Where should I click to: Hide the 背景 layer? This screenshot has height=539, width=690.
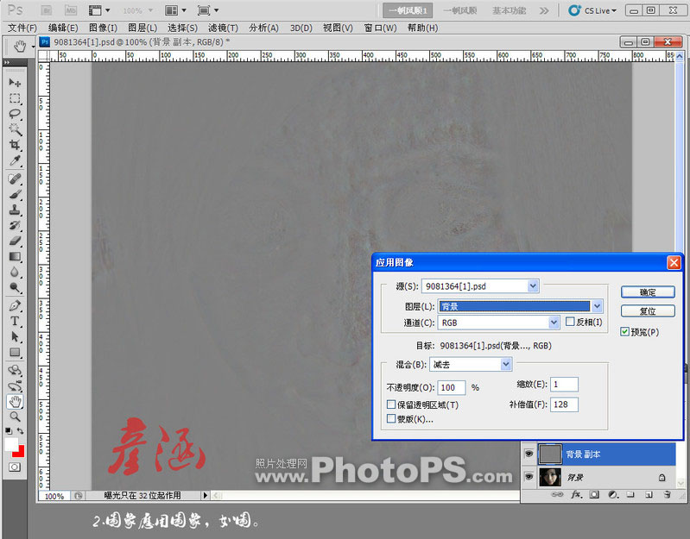click(529, 477)
